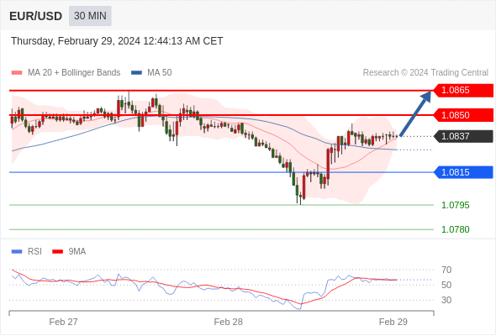Click the MA 20 + Bollinger Bands legend swatch
Viewport: 496px width, 336px height.
pyautogui.click(x=17, y=73)
